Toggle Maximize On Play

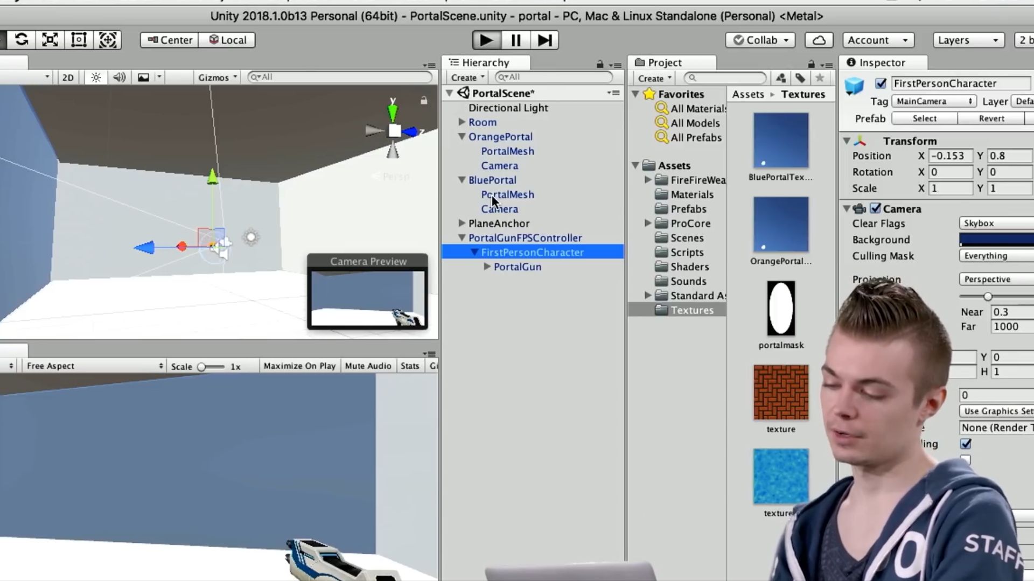click(x=299, y=366)
